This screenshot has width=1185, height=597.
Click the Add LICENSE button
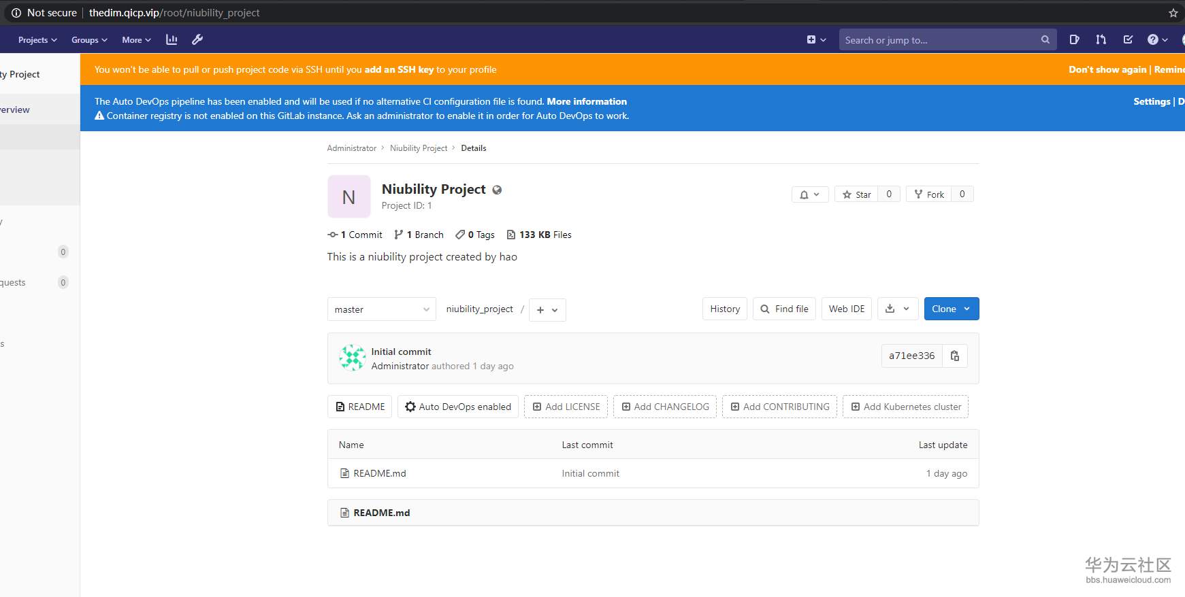coord(566,407)
